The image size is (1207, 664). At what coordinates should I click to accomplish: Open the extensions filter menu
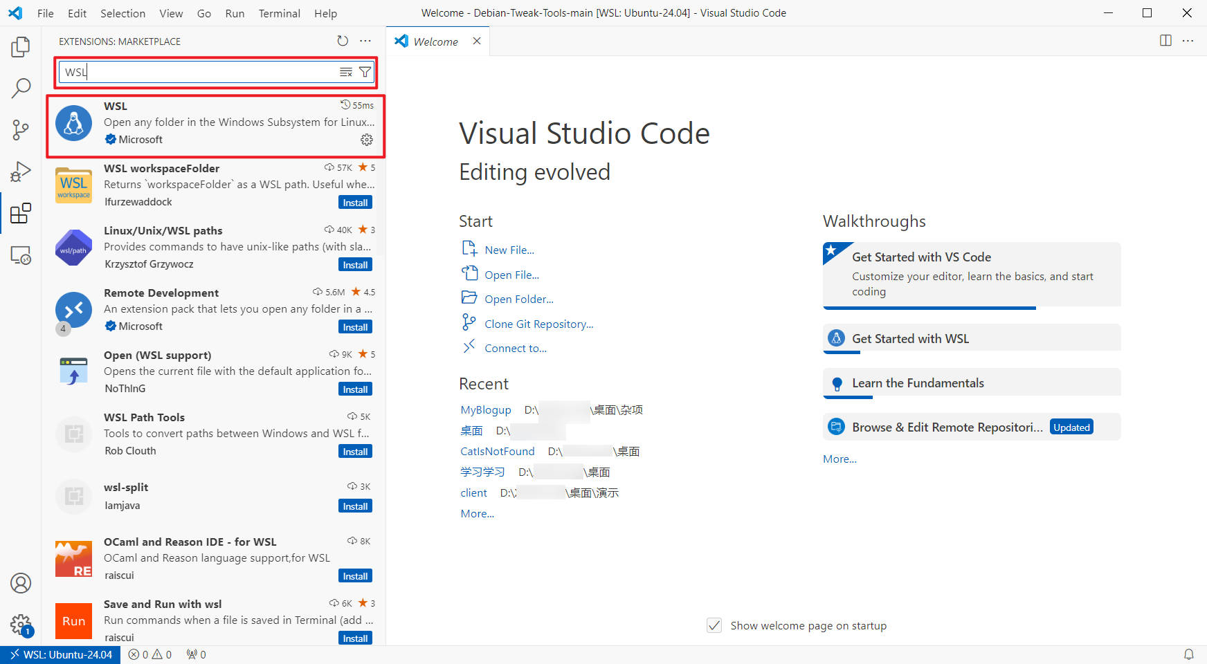365,72
